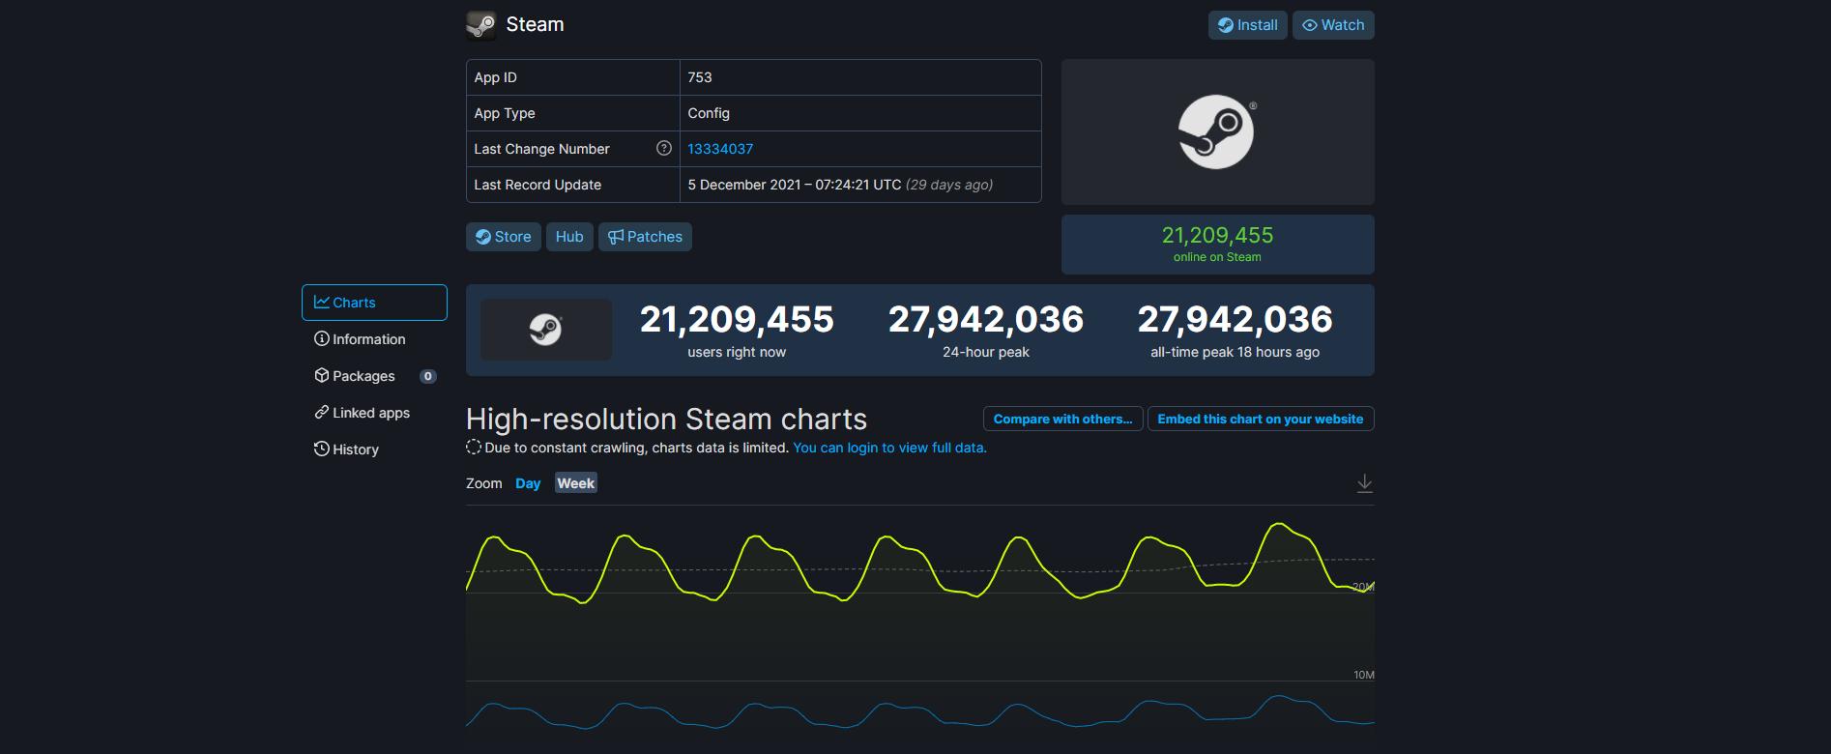The height and width of the screenshot is (754, 1831).
Task: Click the 21,209,455 users right now figure
Action: tap(737, 320)
